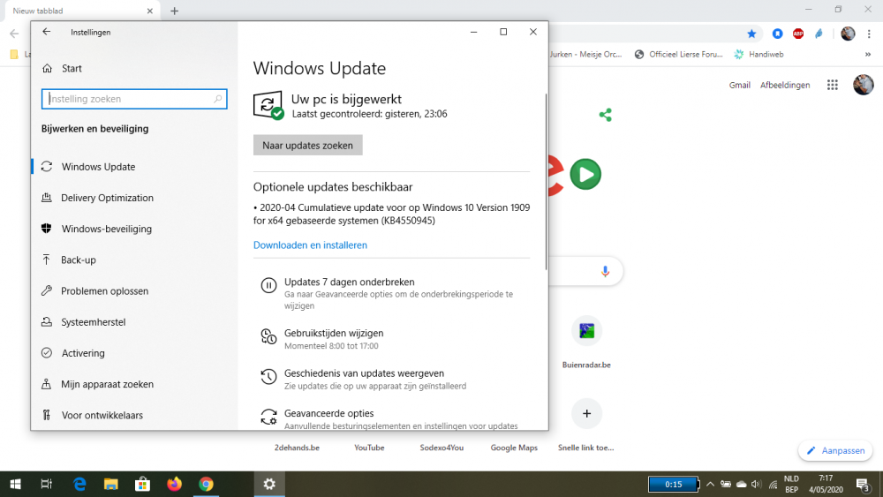Click the NLD BEP language indicator
The width and height of the screenshot is (883, 497).
coord(791,484)
